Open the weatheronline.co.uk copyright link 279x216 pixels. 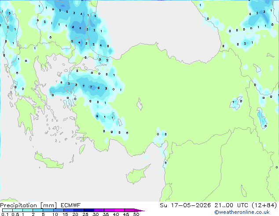pos(242,212)
